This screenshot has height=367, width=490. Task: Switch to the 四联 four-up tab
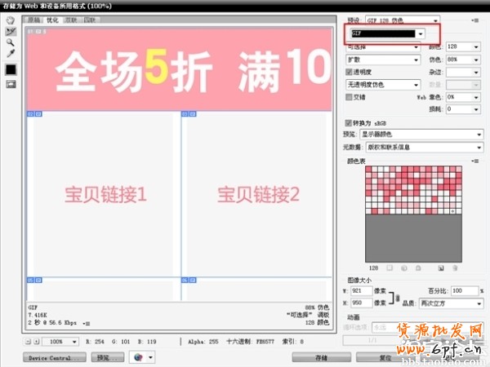coord(91,20)
